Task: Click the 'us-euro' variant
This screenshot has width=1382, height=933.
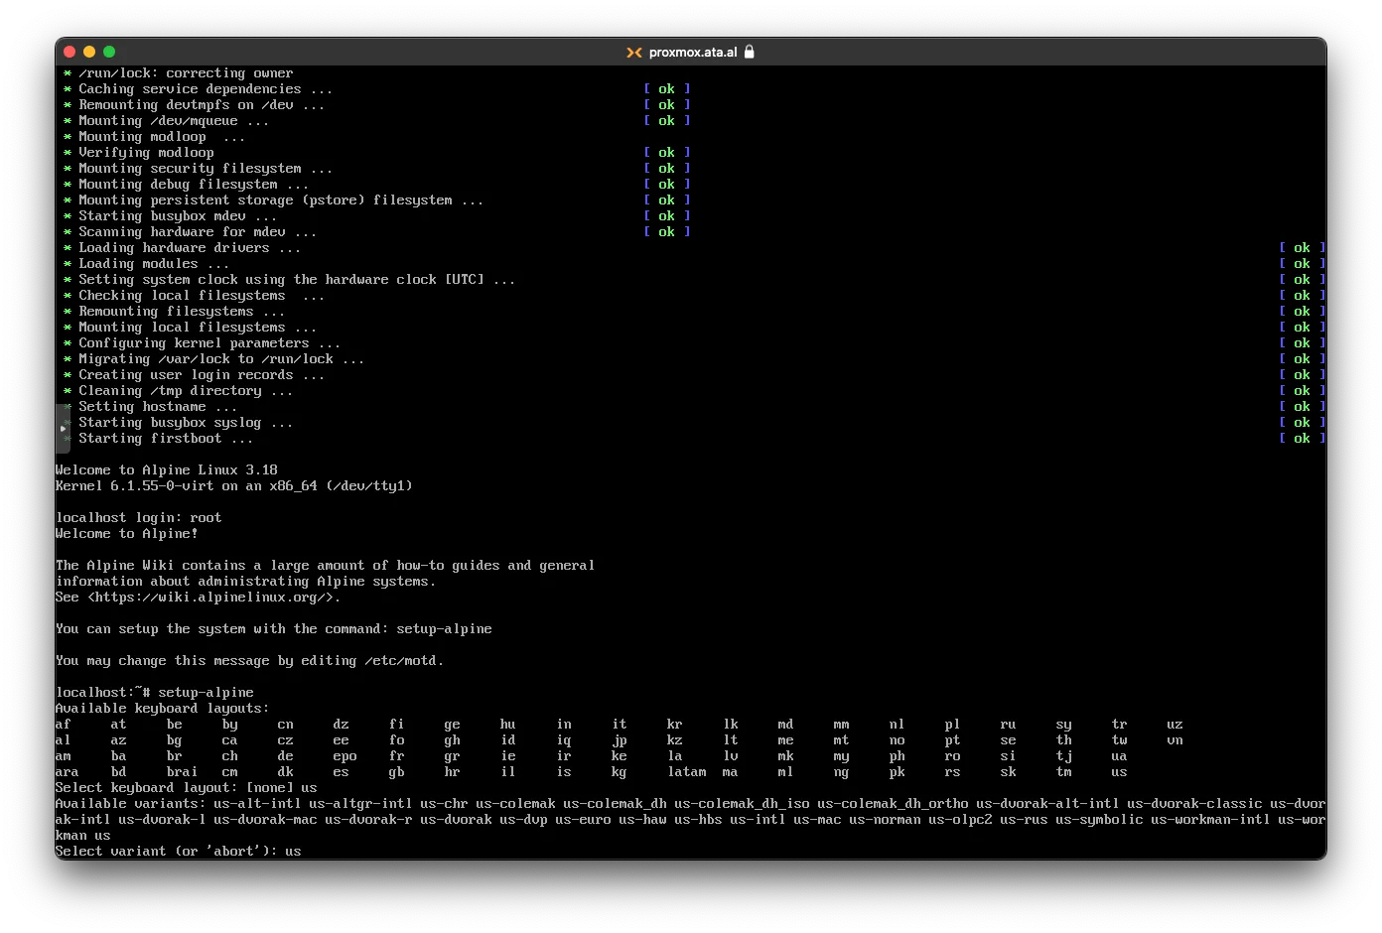Action: (x=584, y=820)
